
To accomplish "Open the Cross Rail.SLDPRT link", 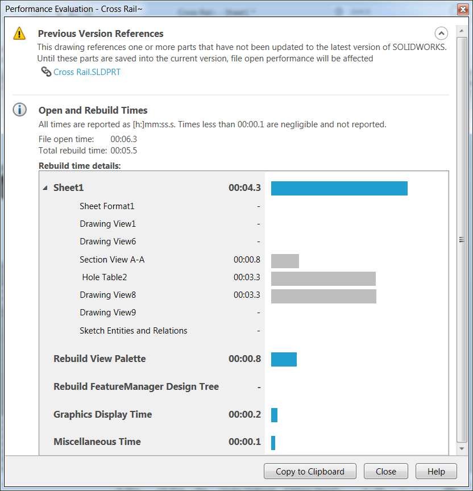I will (87, 72).
